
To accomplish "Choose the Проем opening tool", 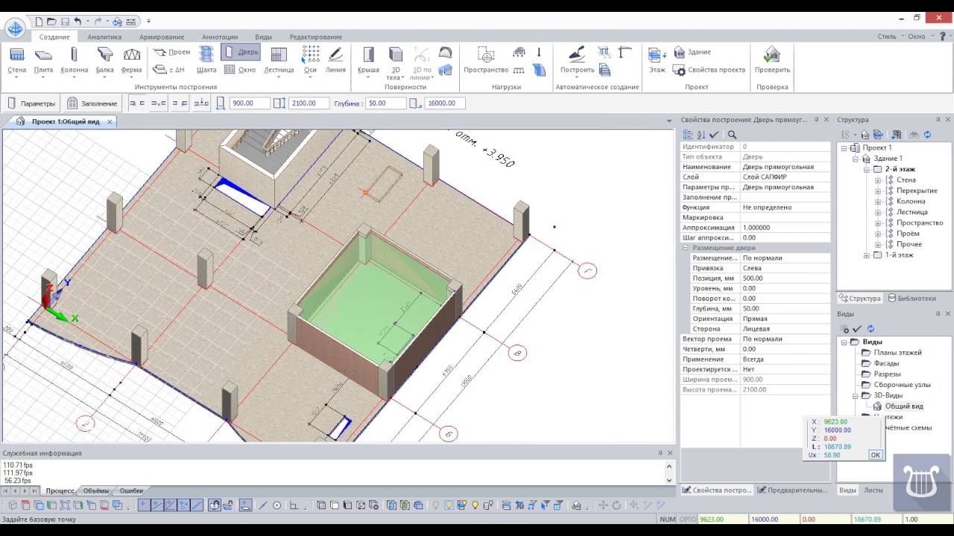I will (x=171, y=52).
